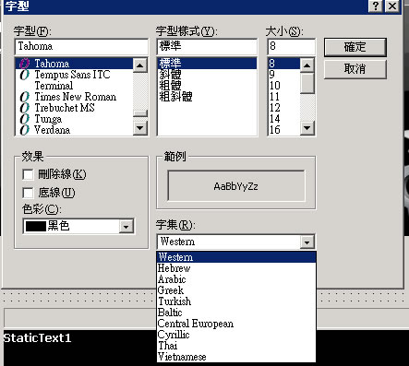Select size 8 in the size list
This screenshot has height=366, width=409.
click(x=284, y=64)
